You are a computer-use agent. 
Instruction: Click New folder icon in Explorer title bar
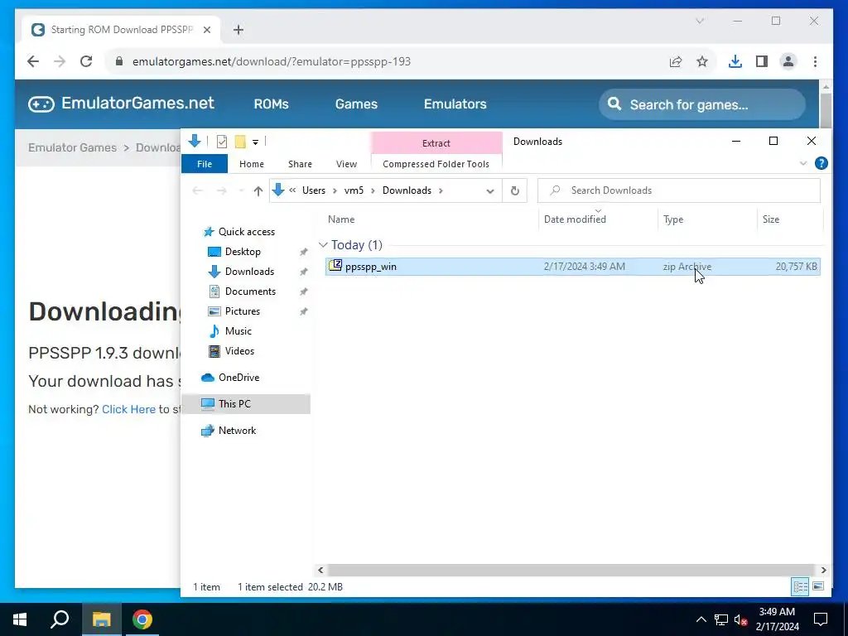tap(240, 142)
